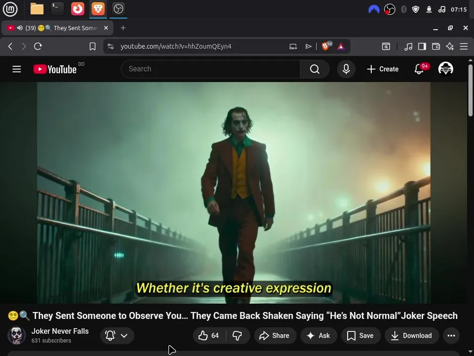Go to YouTube home via logo
Image resolution: width=474 pixels, height=356 pixels.
(x=55, y=69)
